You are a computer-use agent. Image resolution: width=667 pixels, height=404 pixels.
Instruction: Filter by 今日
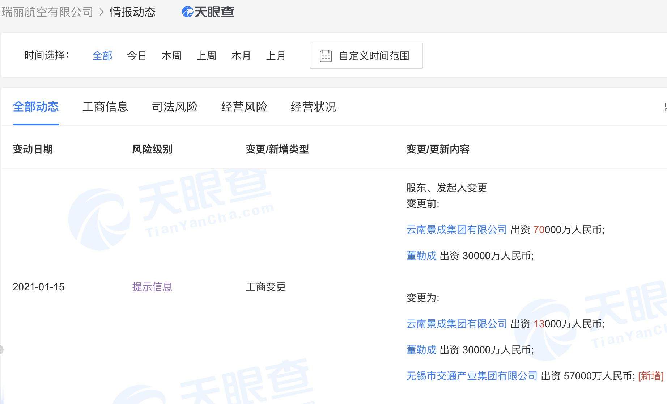[137, 56]
